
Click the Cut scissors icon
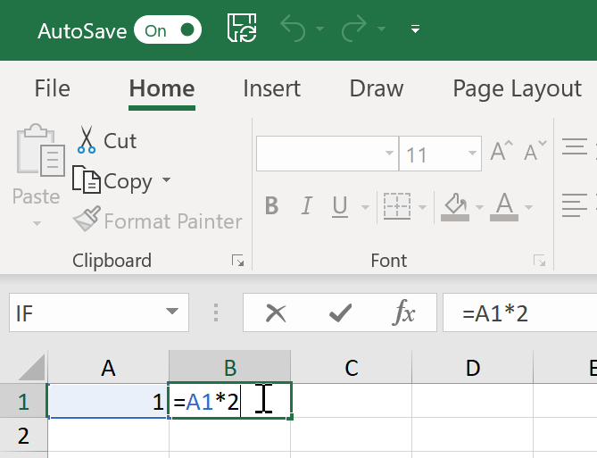click(x=87, y=139)
